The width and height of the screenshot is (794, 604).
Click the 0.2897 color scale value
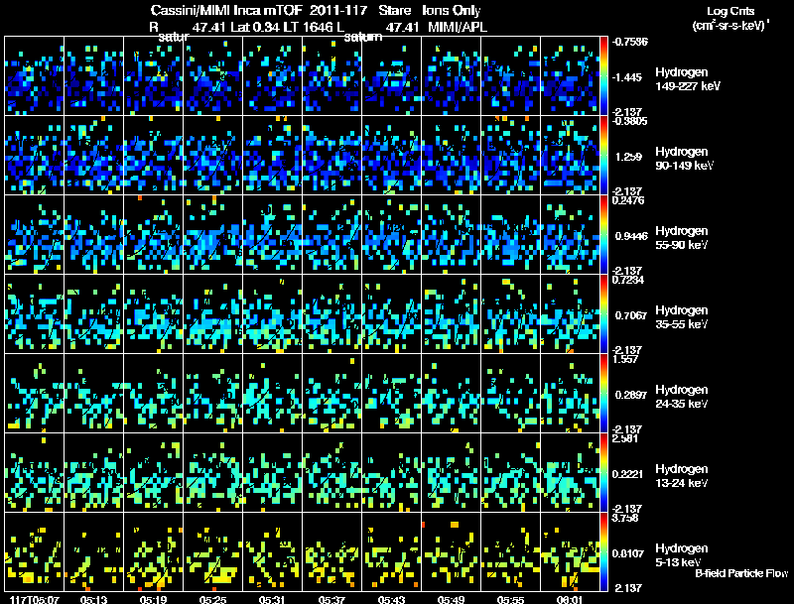(631, 395)
